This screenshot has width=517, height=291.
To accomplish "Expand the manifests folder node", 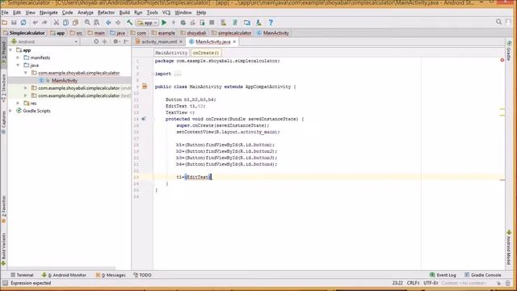I will pos(19,57).
